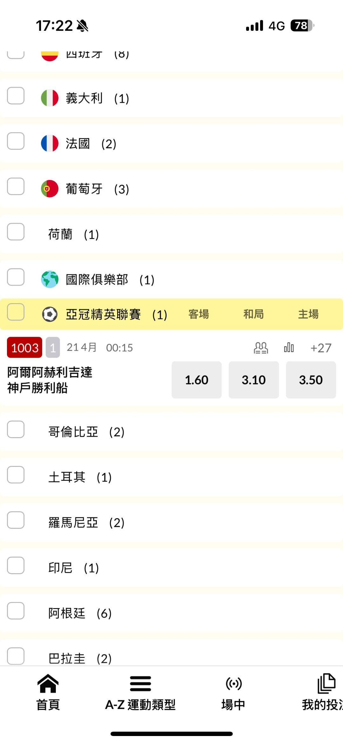This screenshot has width=343, height=743.
Task: Pick home win odds 3.50
Action: (311, 380)
